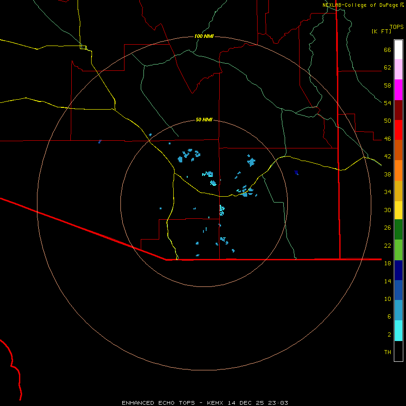Click the dark green 26 kft legend swatch
Screen dimensions: 406x406
(398, 230)
